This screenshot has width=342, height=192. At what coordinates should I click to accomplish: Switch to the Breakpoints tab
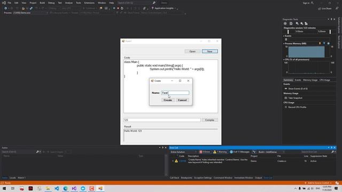coord(186,178)
